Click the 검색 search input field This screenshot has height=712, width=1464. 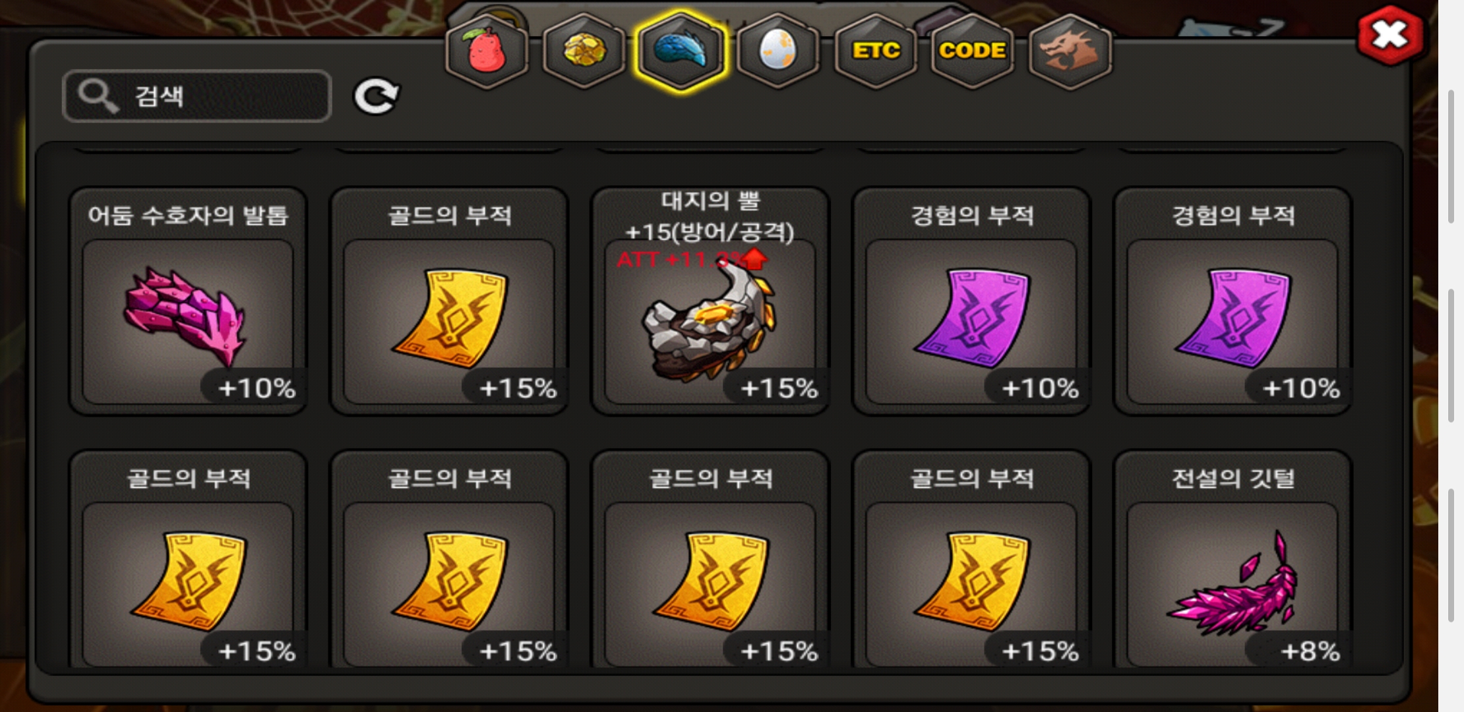(x=197, y=96)
